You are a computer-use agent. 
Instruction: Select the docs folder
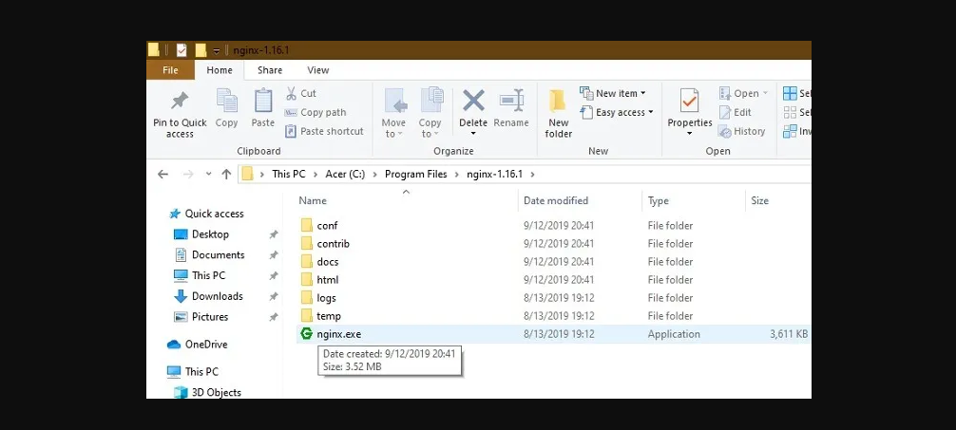coord(328,262)
